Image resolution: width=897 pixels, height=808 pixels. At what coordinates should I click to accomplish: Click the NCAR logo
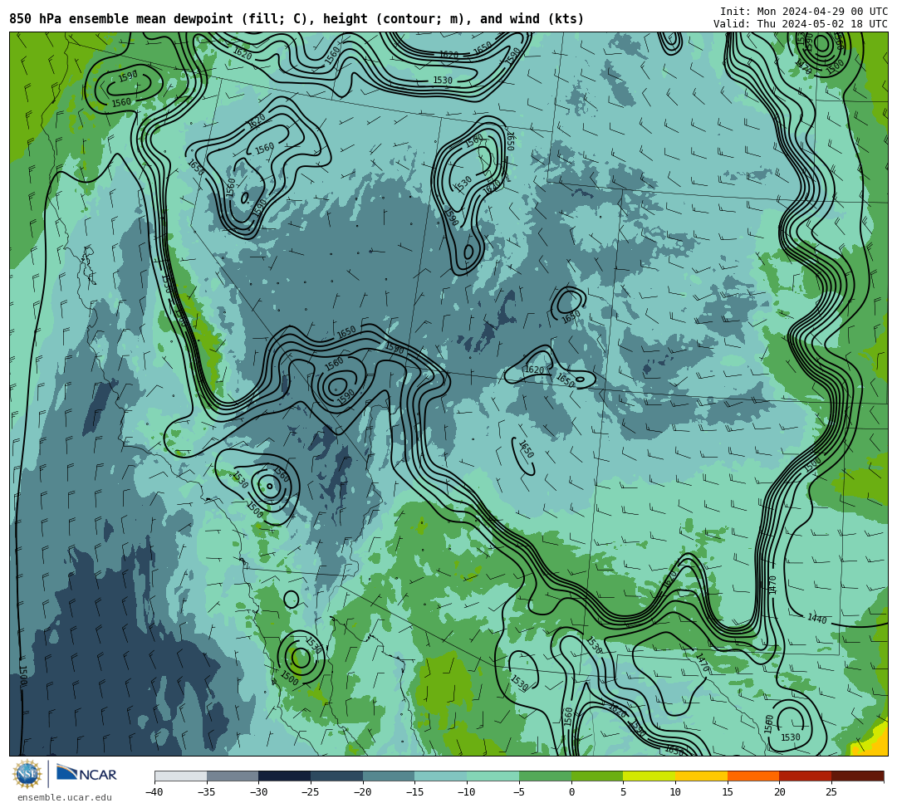(86, 774)
